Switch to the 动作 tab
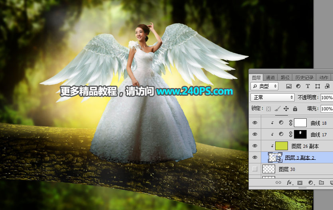333x210 pixels. [x=324, y=78]
